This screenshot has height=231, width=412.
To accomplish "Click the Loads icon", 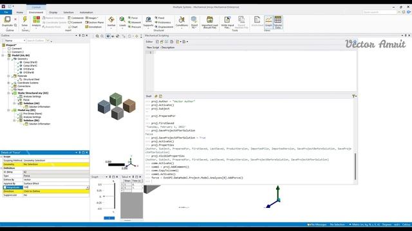I will point(122,20).
